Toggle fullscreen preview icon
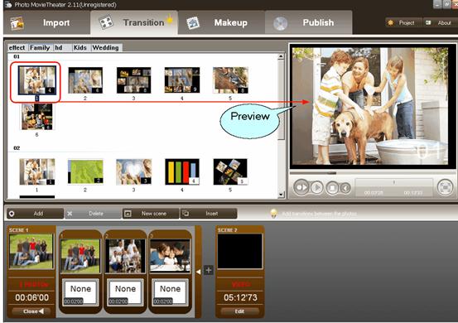 tap(445, 187)
